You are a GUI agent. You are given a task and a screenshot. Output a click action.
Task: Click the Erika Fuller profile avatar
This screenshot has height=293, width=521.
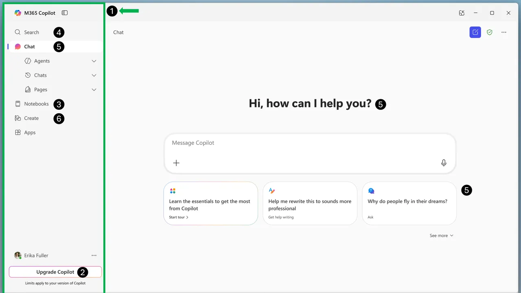18,255
